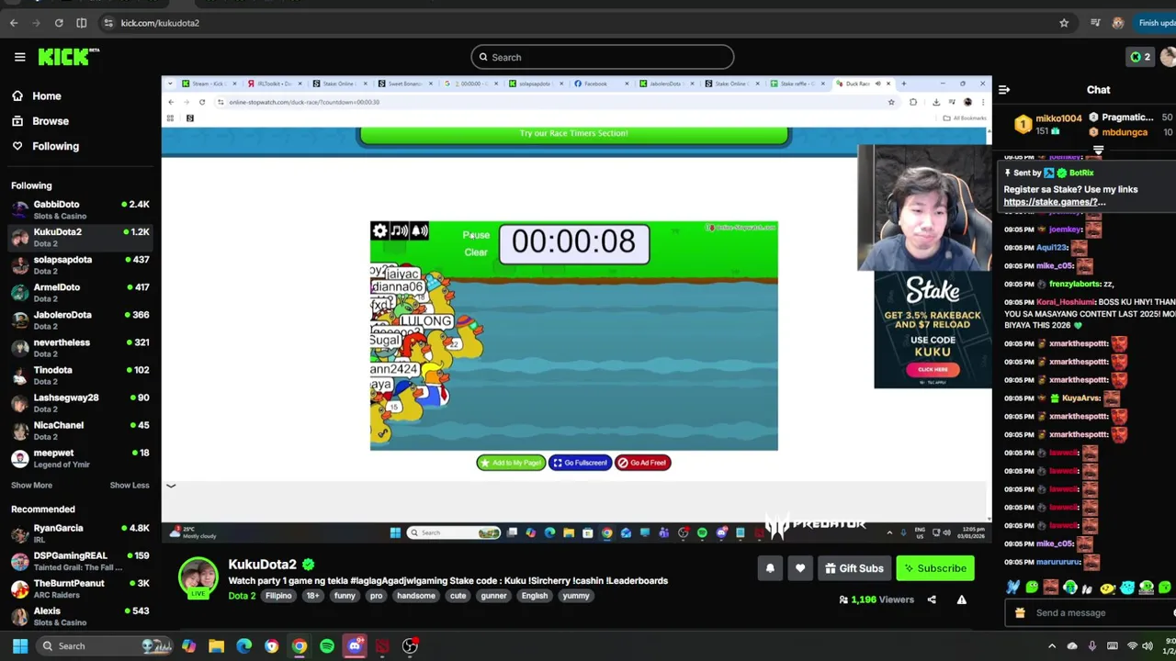This screenshot has width=1176, height=661.
Task: Open Discord from taskbar
Action: click(x=355, y=646)
